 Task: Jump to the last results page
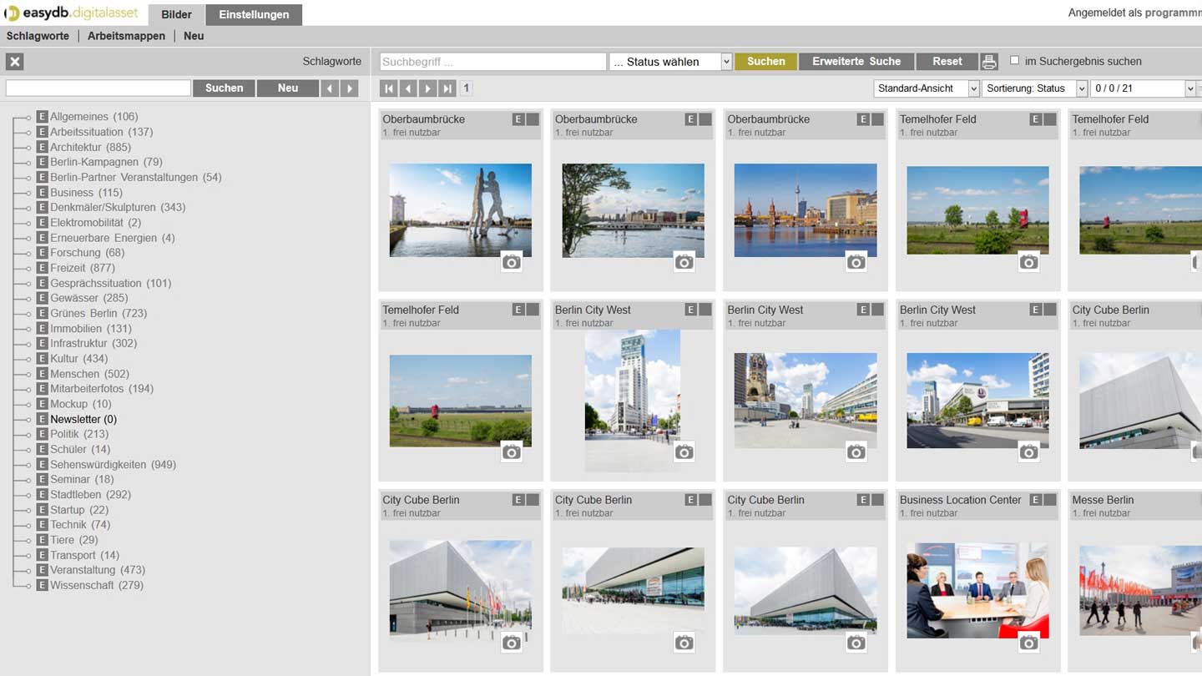pyautogui.click(x=447, y=88)
